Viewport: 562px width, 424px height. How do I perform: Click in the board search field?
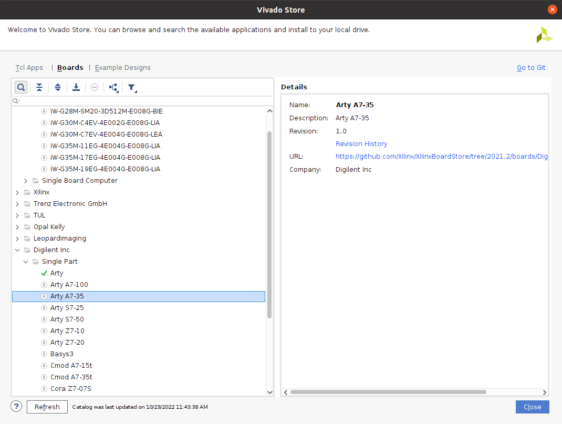click(142, 101)
